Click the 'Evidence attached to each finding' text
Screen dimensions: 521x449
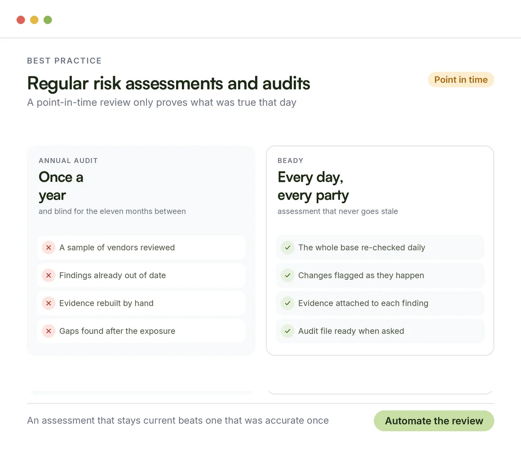pyautogui.click(x=363, y=303)
